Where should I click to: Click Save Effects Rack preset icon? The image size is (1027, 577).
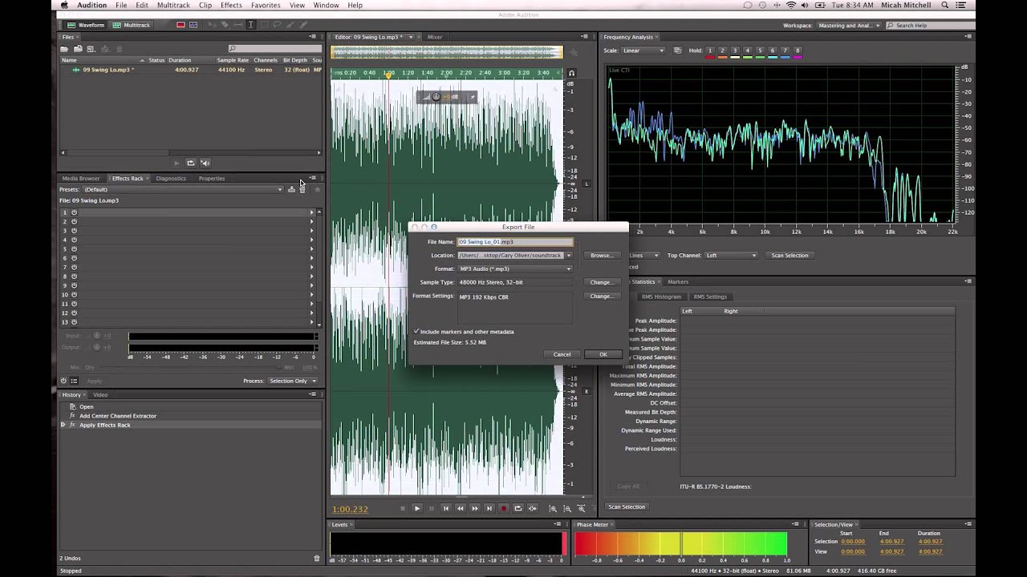tap(291, 189)
